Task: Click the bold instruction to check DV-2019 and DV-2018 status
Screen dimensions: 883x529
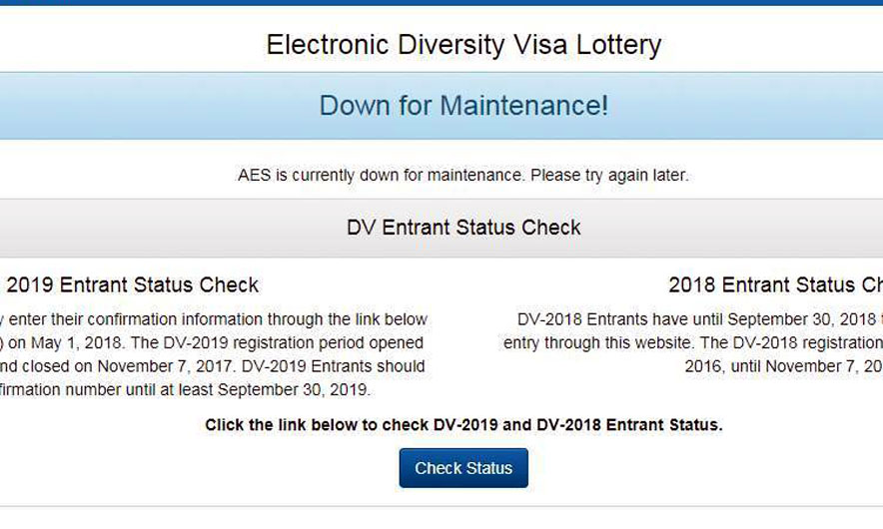Action: [463, 425]
